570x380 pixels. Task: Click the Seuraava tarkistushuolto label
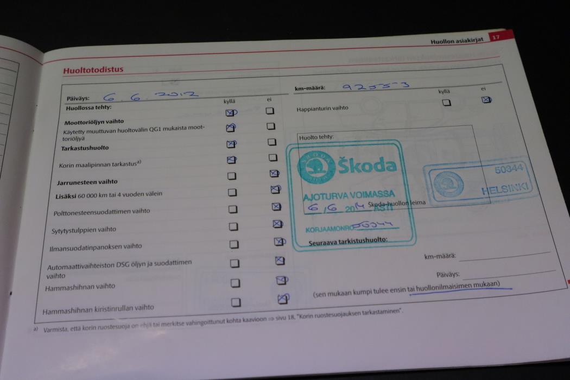(348, 241)
